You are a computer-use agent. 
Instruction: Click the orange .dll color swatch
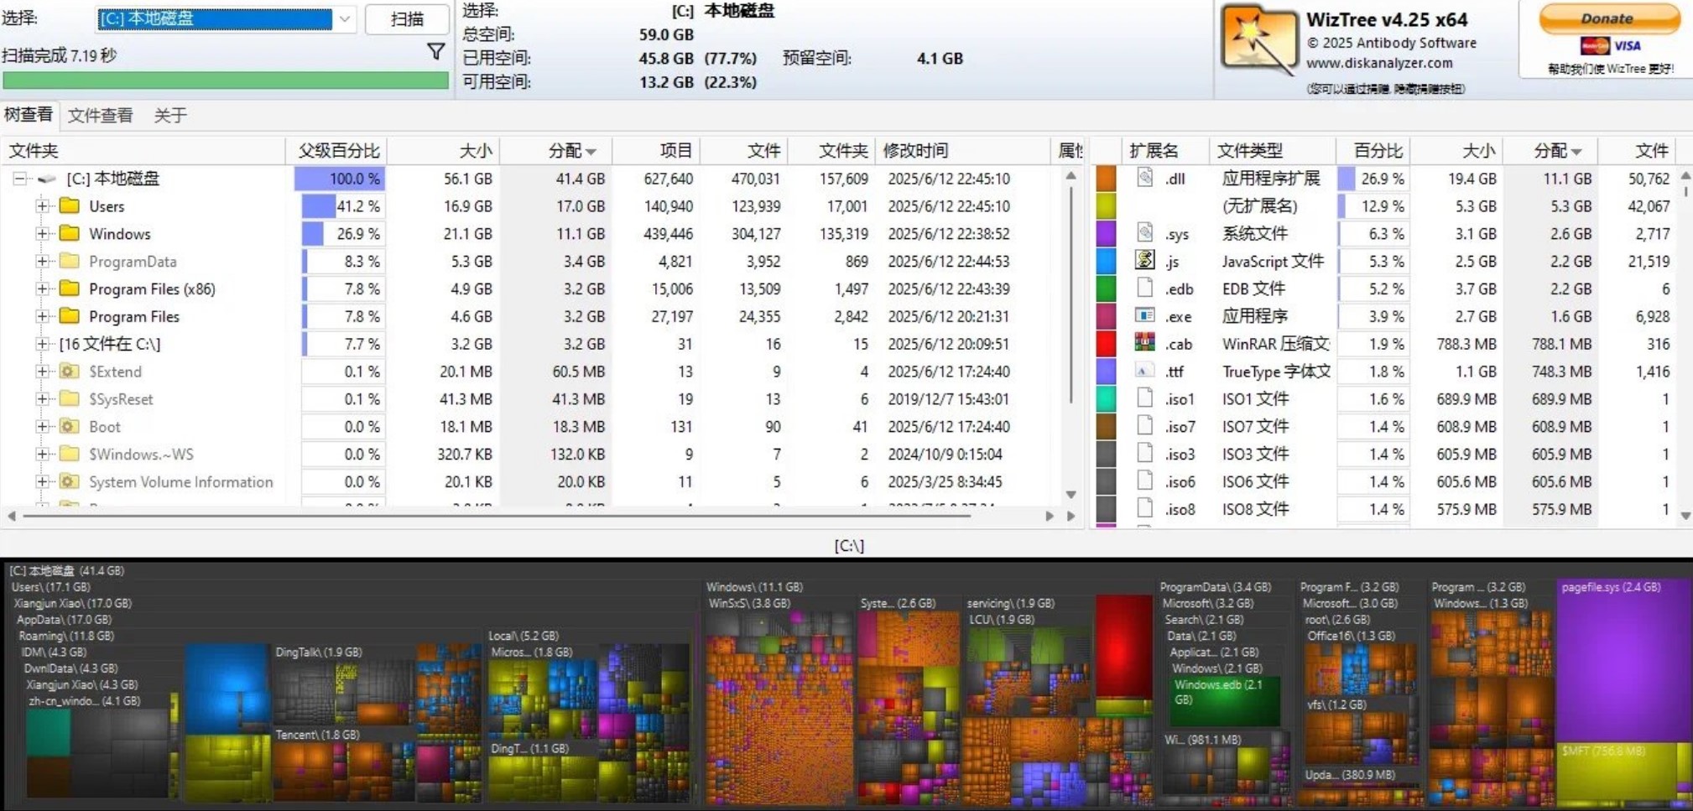coord(1107,179)
